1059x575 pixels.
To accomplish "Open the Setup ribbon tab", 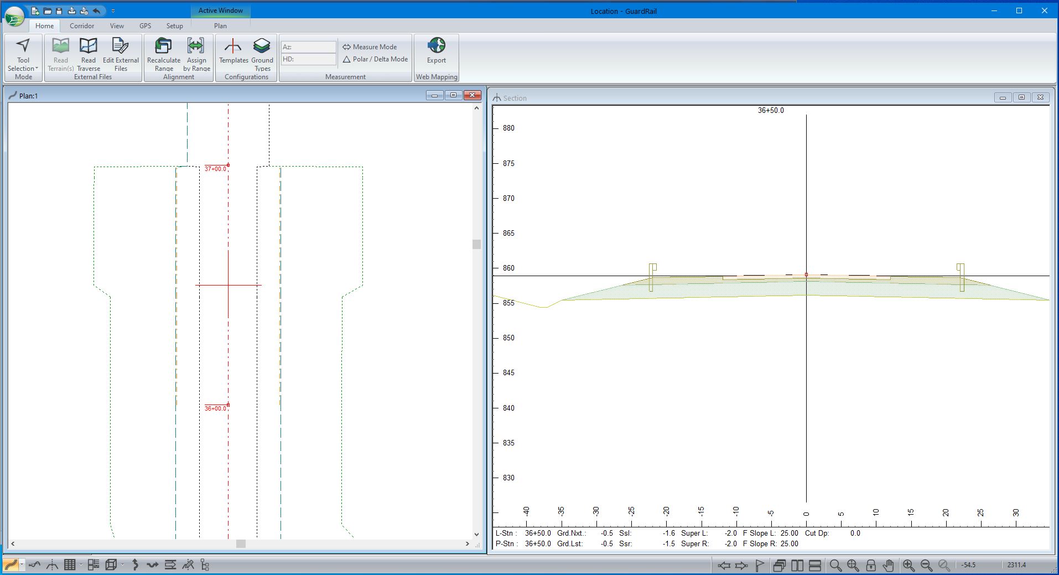I will click(175, 25).
